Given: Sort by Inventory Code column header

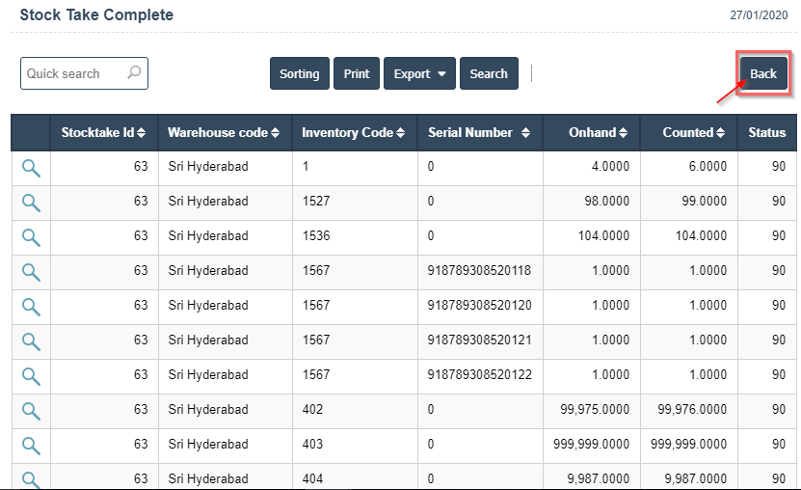Looking at the screenshot, I should [353, 133].
